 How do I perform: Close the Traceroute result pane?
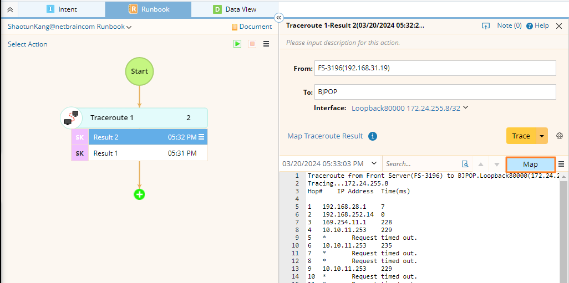pyautogui.click(x=559, y=25)
